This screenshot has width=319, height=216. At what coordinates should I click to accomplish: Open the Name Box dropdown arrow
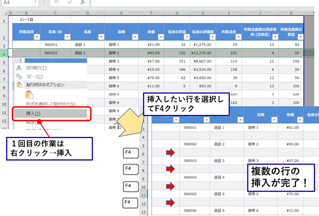click(35, 2)
